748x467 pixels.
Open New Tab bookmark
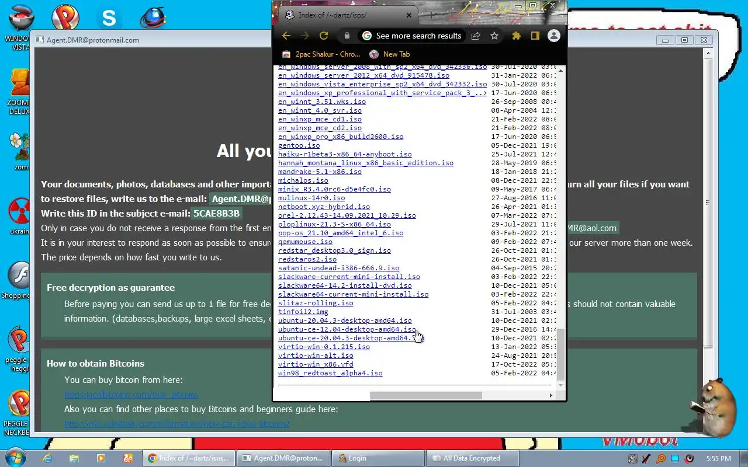pos(390,54)
